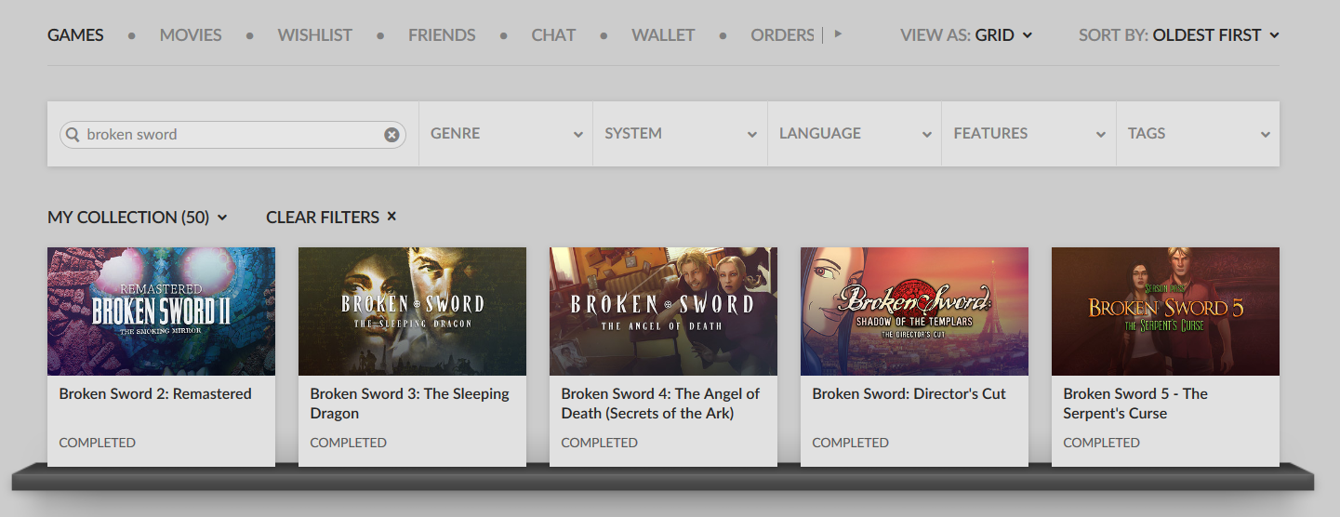Expand the Genre filter

[x=506, y=134]
